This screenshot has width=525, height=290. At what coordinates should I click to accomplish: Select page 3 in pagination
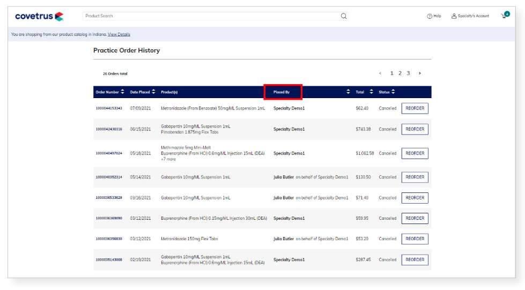[x=408, y=73]
